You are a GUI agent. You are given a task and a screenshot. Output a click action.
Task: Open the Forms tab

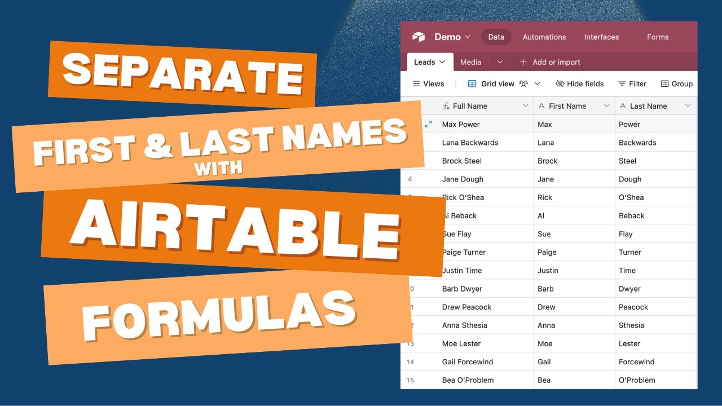[658, 37]
